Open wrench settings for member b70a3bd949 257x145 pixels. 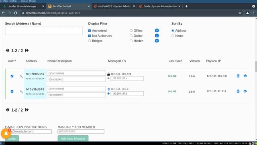pyautogui.click(x=21, y=92)
